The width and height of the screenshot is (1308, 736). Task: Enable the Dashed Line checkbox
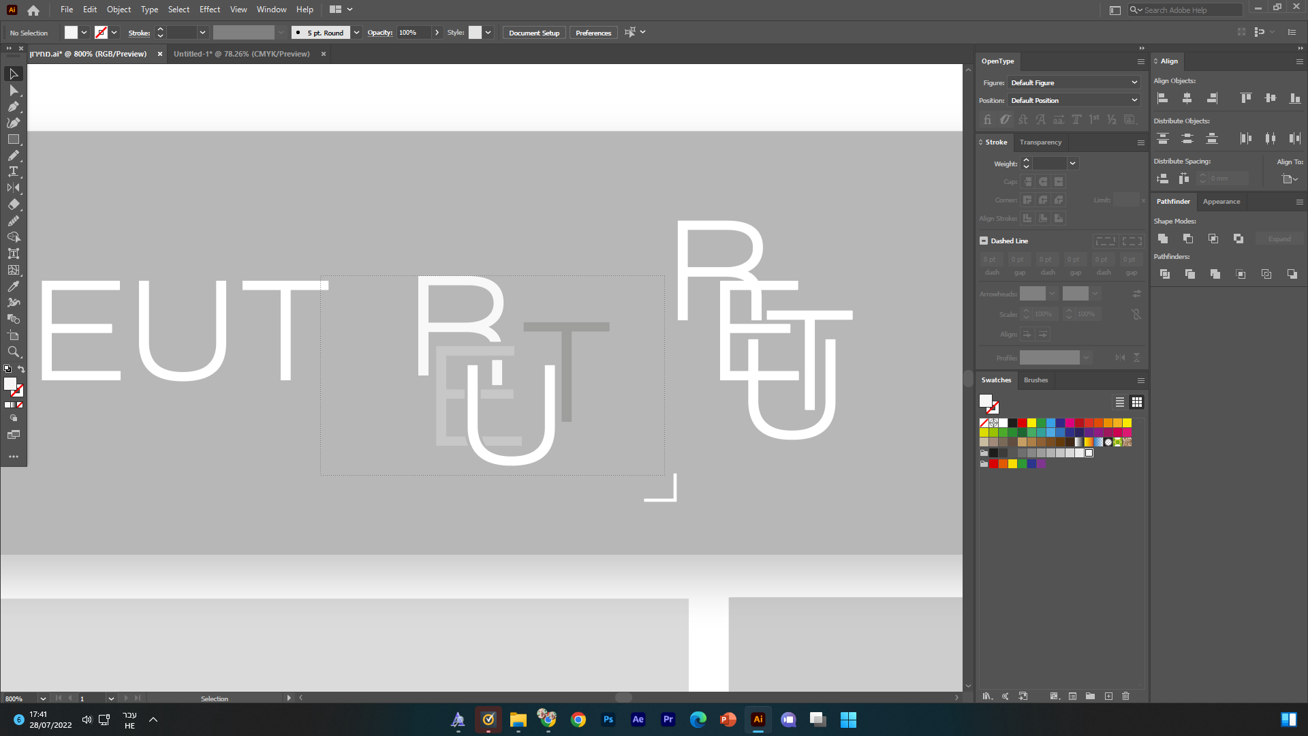pos(984,241)
